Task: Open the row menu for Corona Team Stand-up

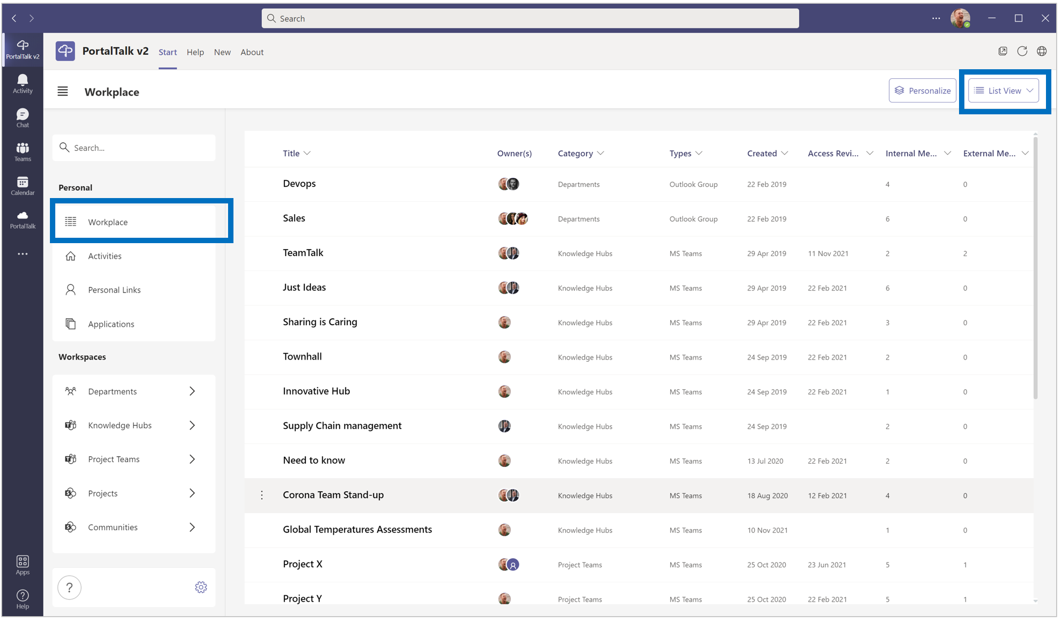Action: [x=262, y=495]
